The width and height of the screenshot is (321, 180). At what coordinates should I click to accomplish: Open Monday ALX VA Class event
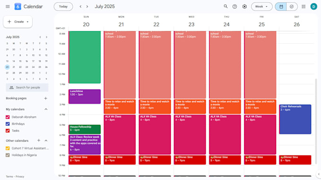coord(119,134)
